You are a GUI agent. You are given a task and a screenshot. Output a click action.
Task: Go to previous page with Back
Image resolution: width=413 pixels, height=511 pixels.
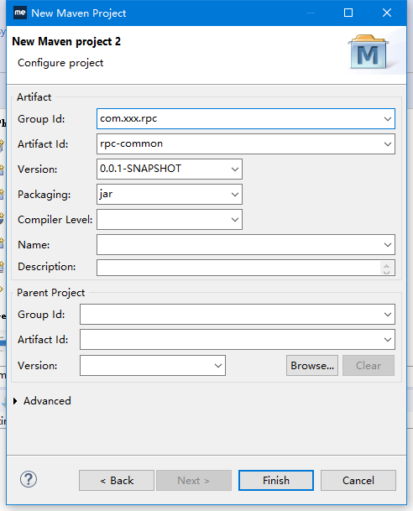pyautogui.click(x=117, y=480)
